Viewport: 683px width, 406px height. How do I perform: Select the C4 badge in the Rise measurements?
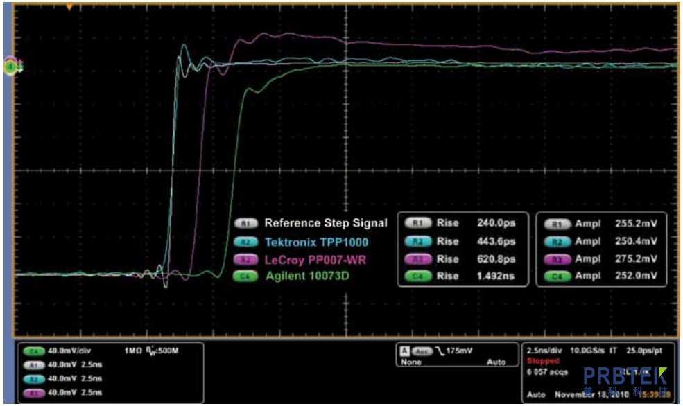pyautogui.click(x=417, y=276)
